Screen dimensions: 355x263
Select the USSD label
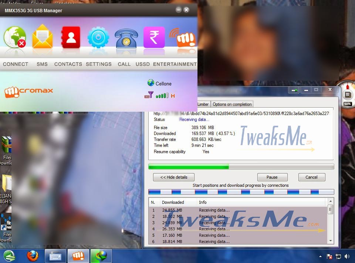pos(143,64)
